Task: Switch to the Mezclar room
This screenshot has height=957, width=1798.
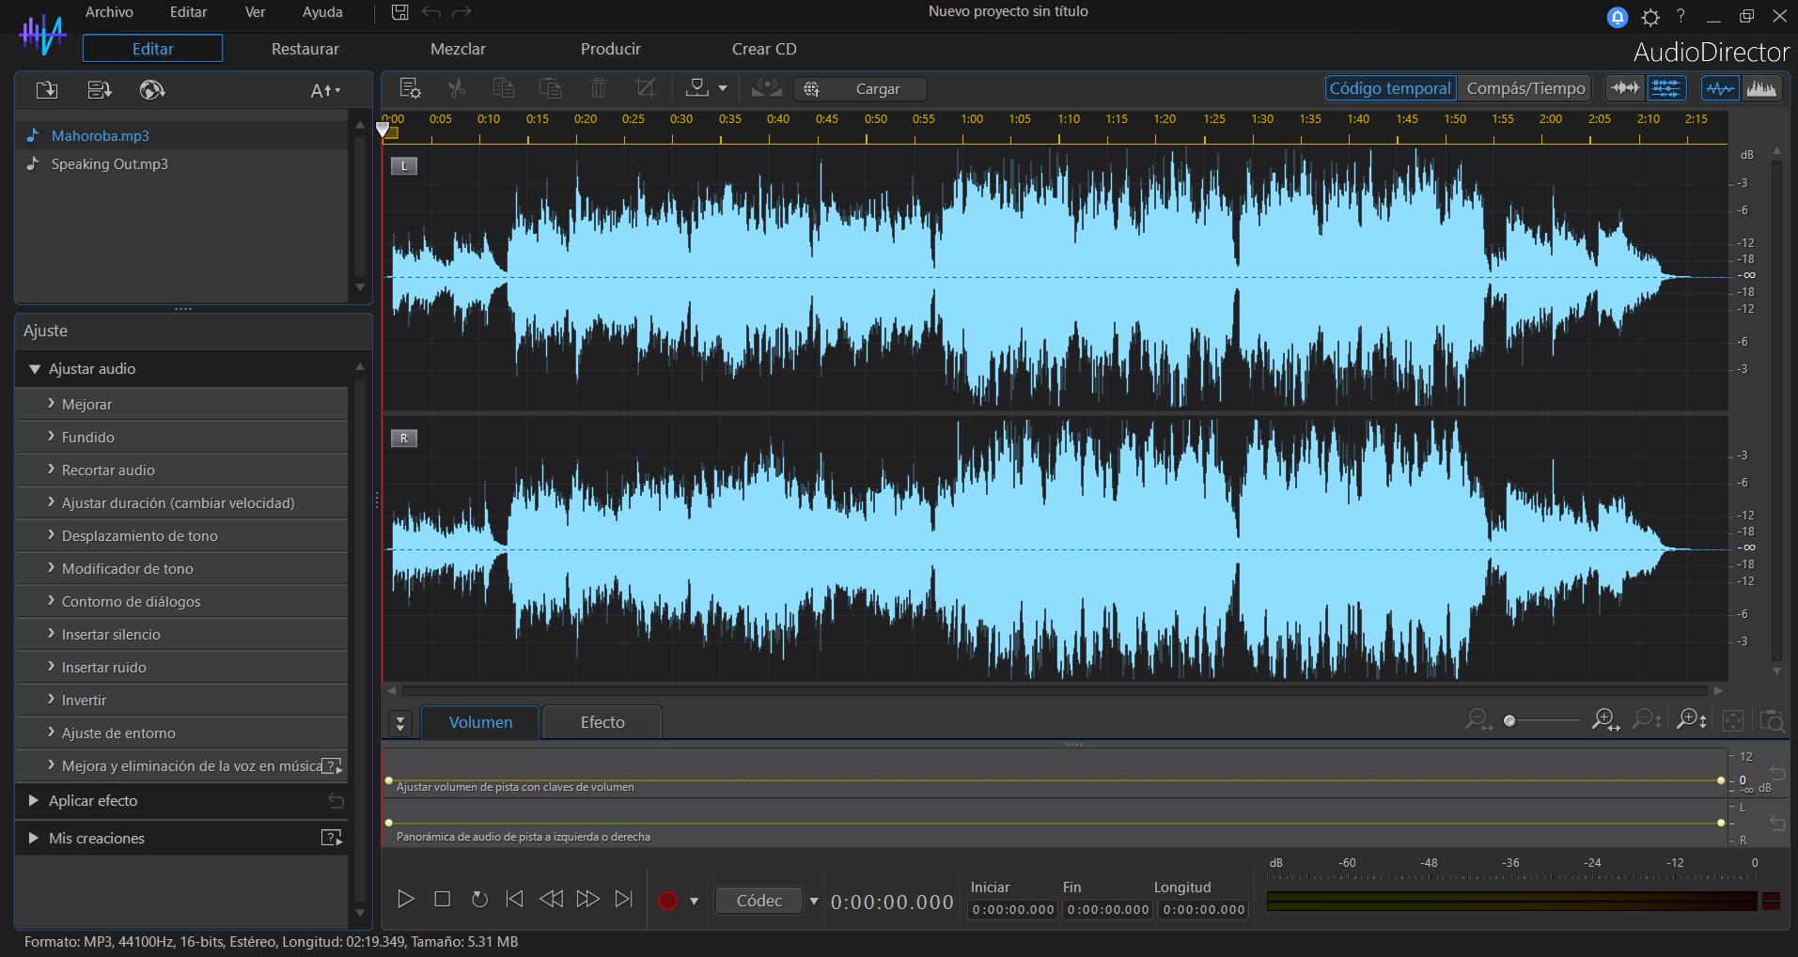Action: click(x=458, y=49)
